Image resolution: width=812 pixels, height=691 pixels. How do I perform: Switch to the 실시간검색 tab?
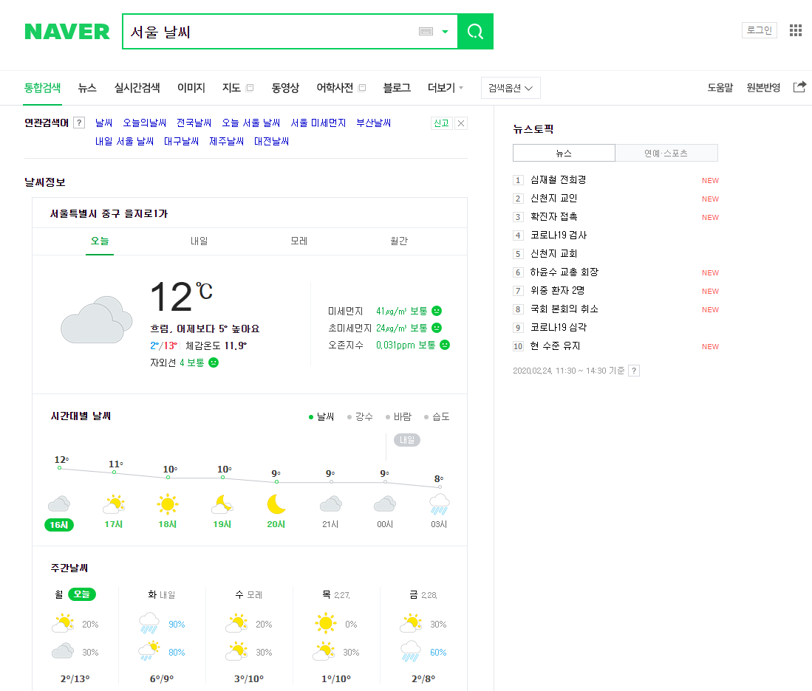(137, 87)
